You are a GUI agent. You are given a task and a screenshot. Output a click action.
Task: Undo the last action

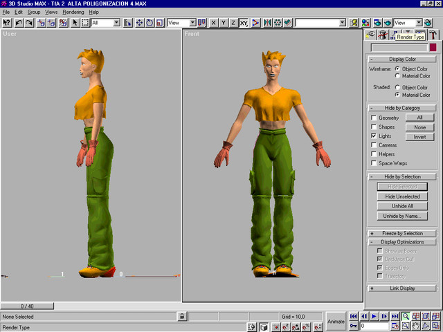[x=19, y=23]
